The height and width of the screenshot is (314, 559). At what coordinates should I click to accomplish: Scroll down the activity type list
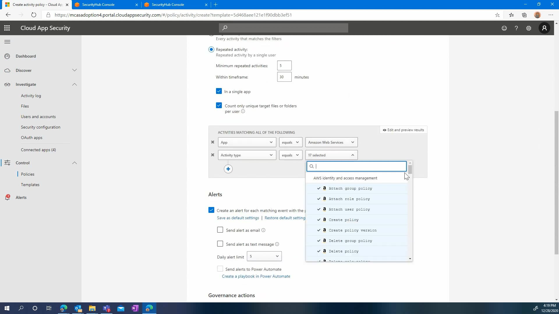[x=410, y=258]
